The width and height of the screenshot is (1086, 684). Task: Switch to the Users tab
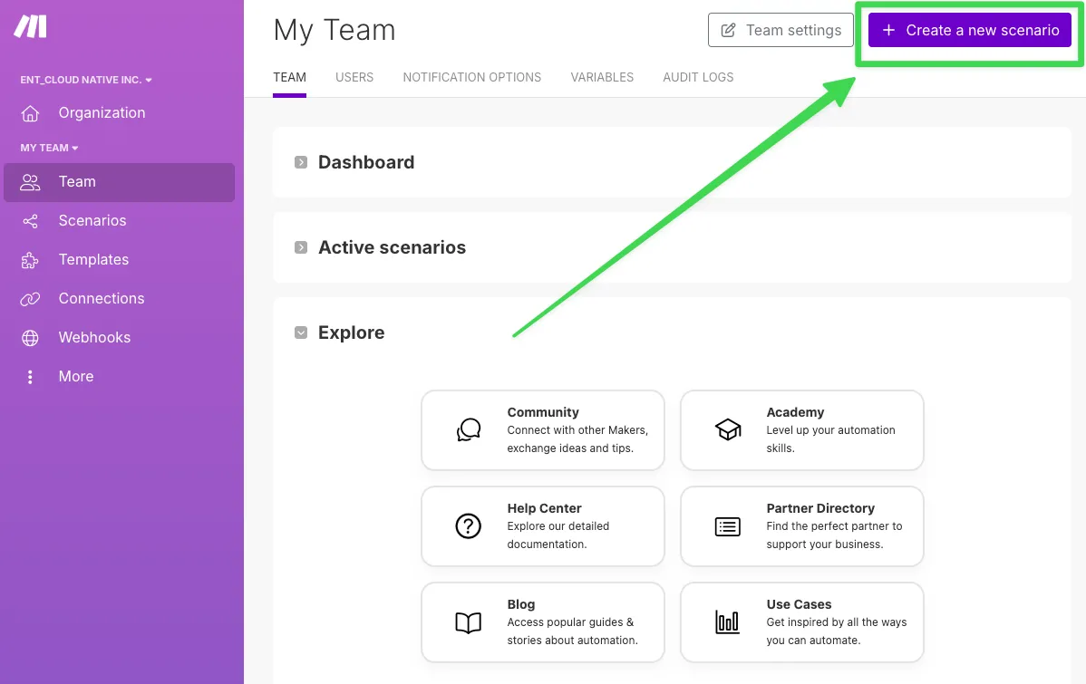pos(354,77)
